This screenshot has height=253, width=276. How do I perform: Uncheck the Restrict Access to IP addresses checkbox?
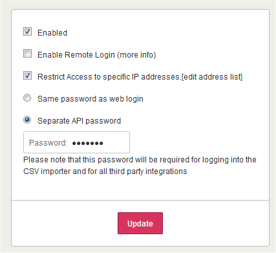(27, 76)
